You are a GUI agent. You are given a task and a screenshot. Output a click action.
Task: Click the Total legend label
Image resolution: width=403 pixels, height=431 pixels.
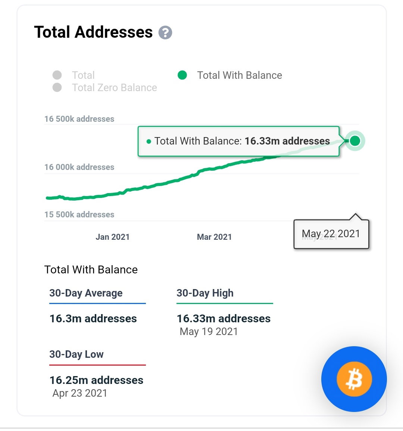tap(83, 75)
